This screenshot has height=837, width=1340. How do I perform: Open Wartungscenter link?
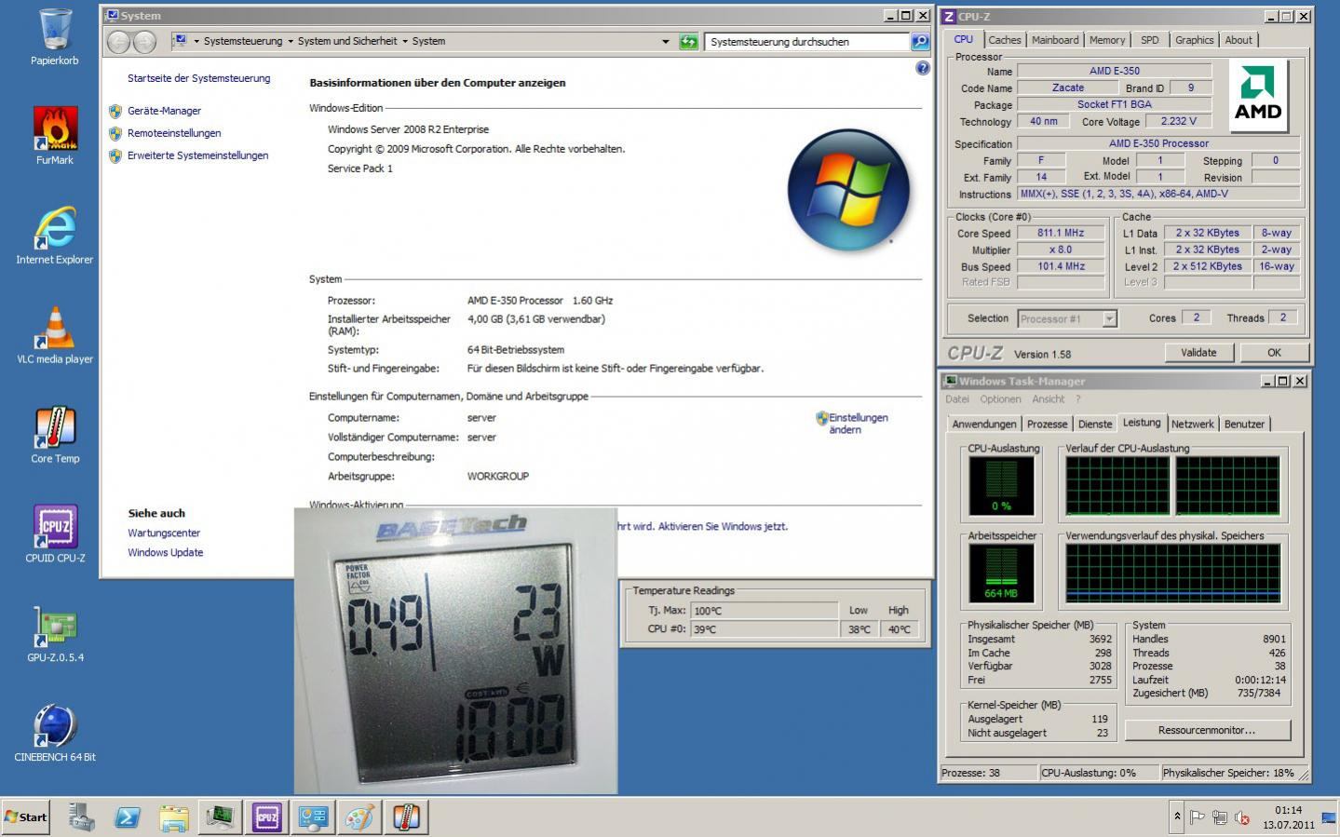click(x=164, y=533)
